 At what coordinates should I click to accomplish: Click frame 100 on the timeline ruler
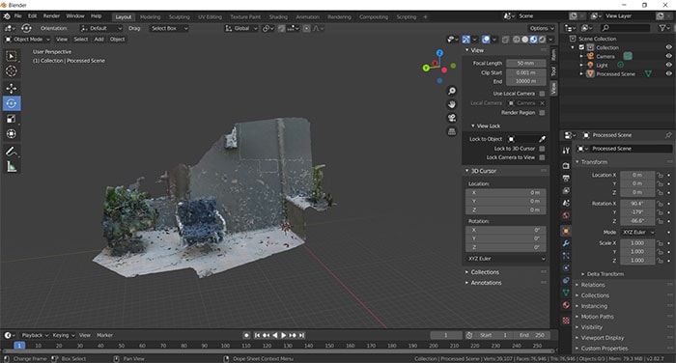click(225, 346)
